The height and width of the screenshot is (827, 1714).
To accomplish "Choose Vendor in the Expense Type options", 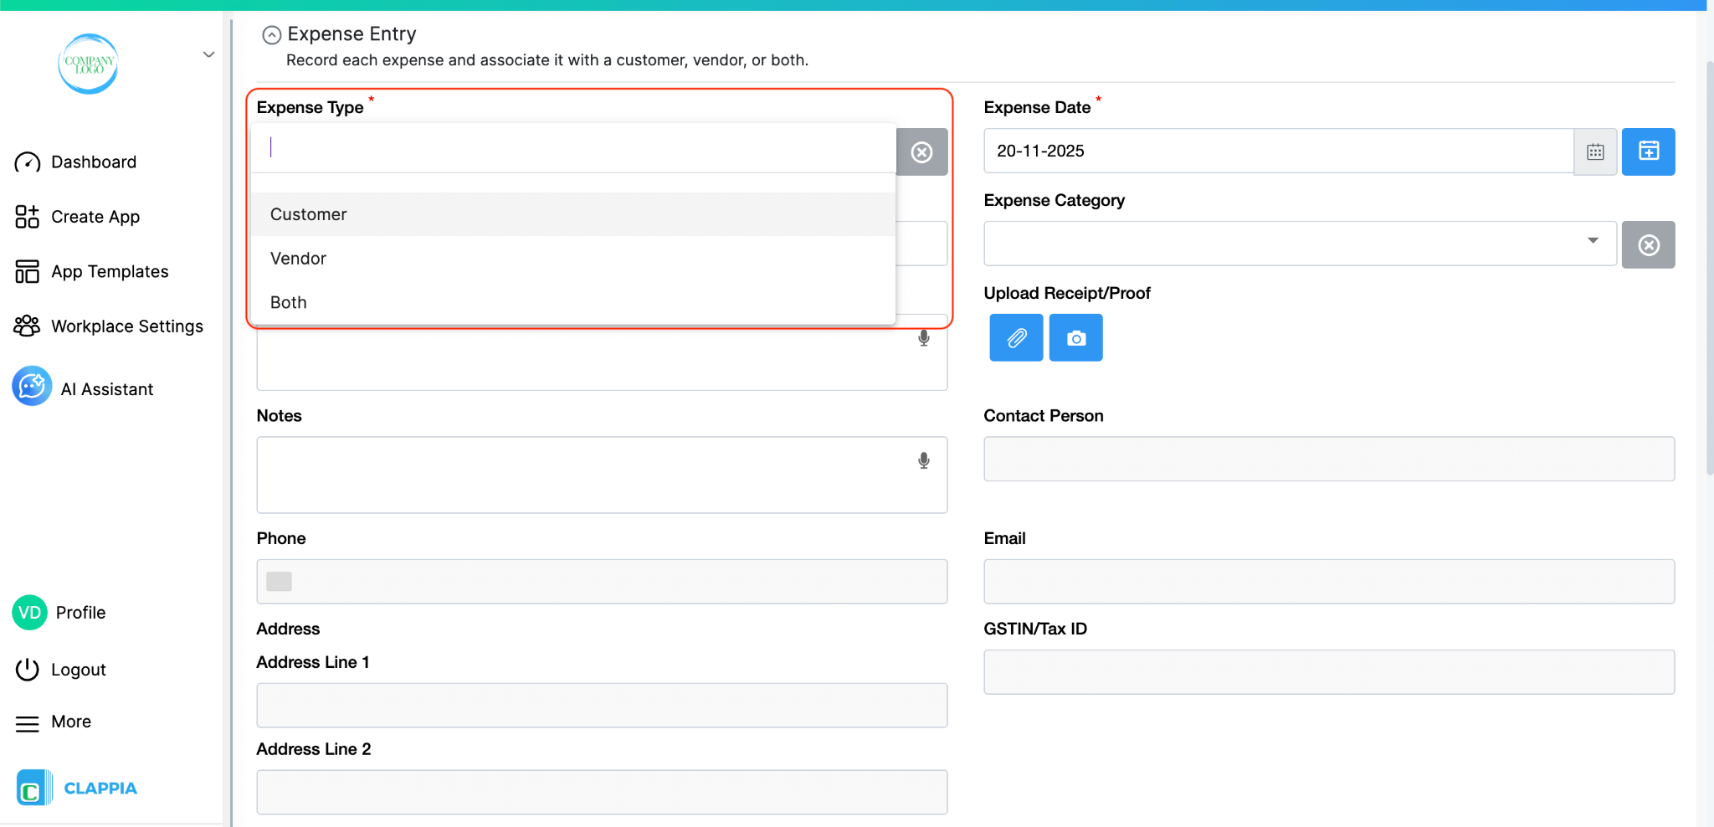I will coord(298,258).
